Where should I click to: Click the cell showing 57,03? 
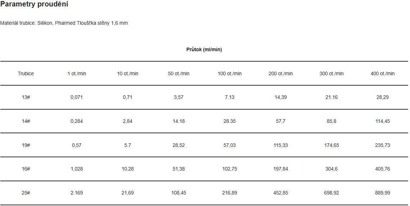[230, 145]
